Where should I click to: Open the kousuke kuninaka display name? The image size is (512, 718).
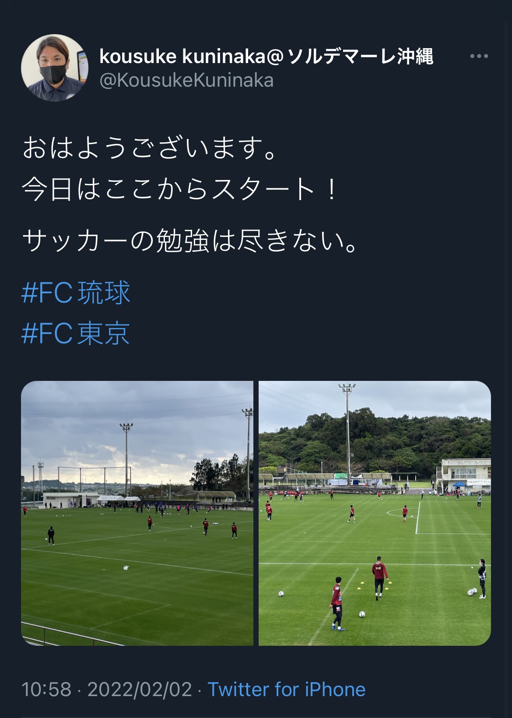pos(189,56)
